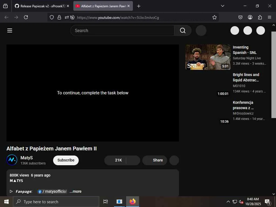The height and width of the screenshot is (207, 276).
Task: Click the scrollbar up arrow
Action: click(274, 25)
